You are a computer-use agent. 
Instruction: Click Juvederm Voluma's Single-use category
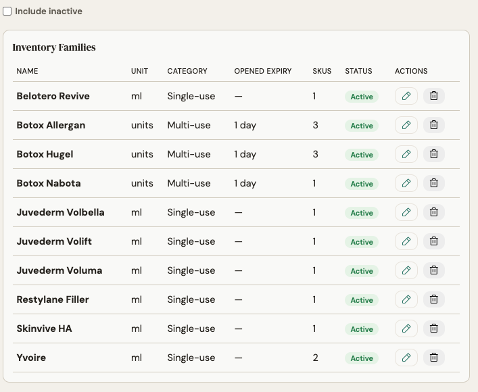191,270
